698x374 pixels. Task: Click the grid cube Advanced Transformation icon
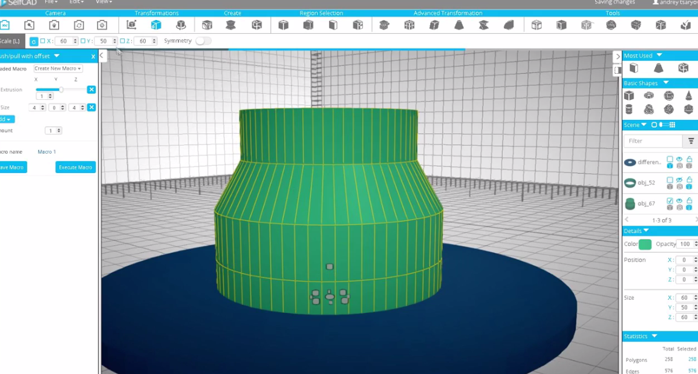coord(409,25)
